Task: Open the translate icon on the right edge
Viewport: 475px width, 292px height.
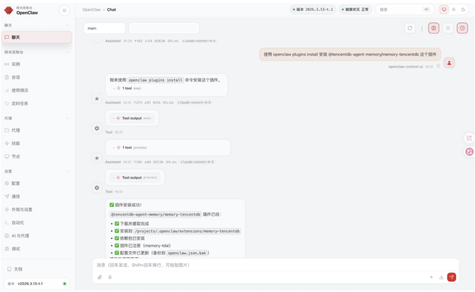Action: (x=469, y=152)
